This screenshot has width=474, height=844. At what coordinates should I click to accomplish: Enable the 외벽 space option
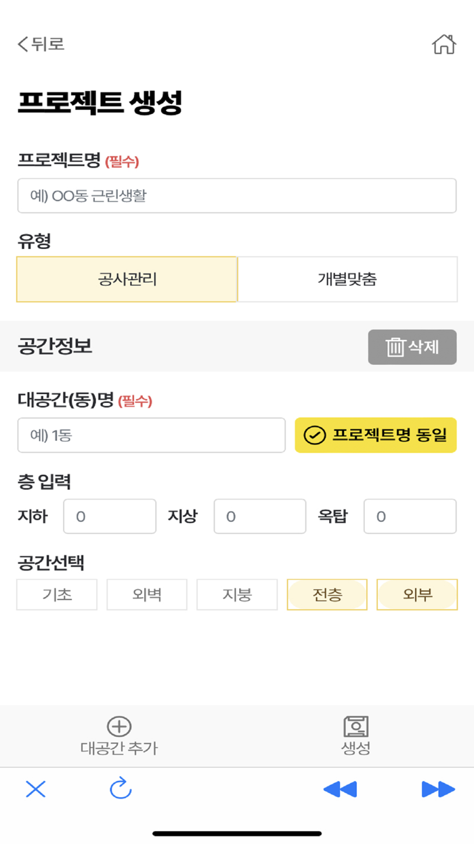[x=146, y=594]
